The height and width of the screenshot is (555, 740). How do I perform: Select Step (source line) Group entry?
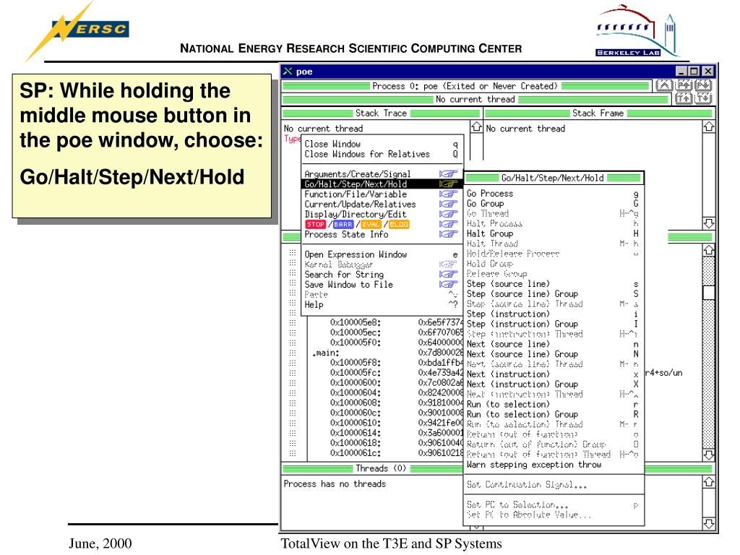tap(553, 294)
